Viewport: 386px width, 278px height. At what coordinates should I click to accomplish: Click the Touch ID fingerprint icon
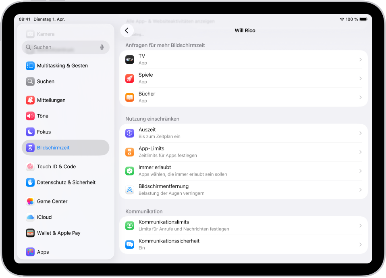(30, 167)
